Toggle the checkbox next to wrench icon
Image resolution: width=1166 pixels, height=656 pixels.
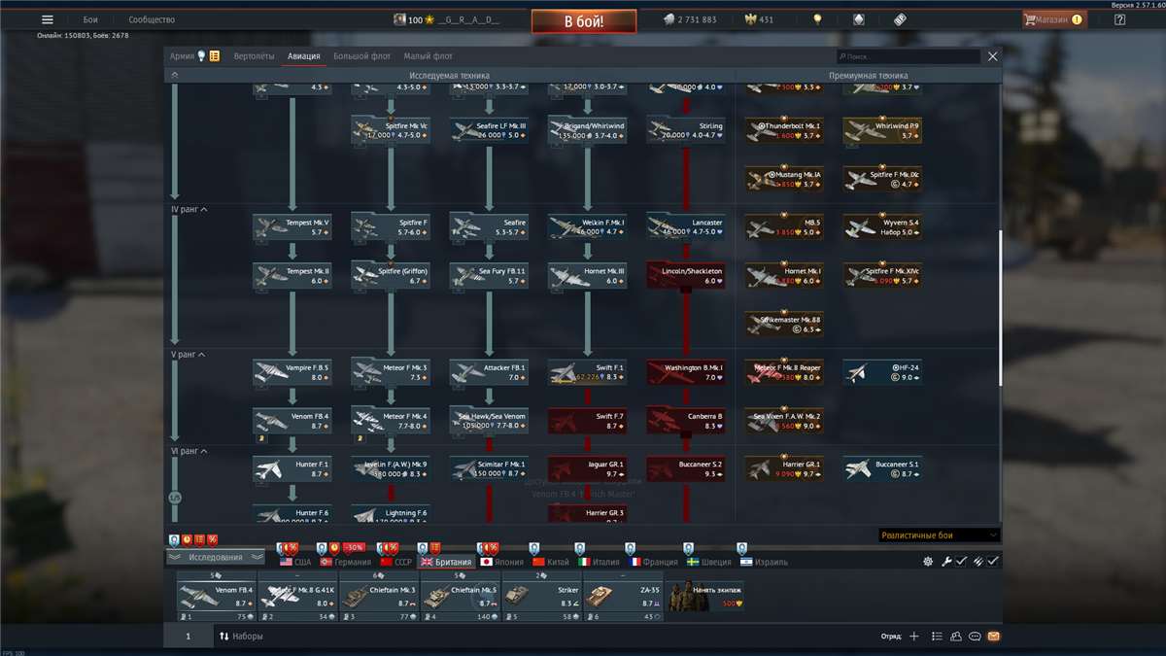coord(961,562)
